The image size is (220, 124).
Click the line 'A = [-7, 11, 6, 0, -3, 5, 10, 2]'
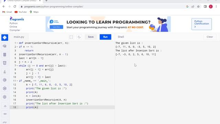tap(49, 85)
